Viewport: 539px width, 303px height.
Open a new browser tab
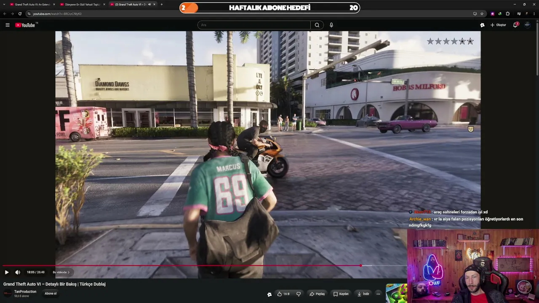[162, 4]
